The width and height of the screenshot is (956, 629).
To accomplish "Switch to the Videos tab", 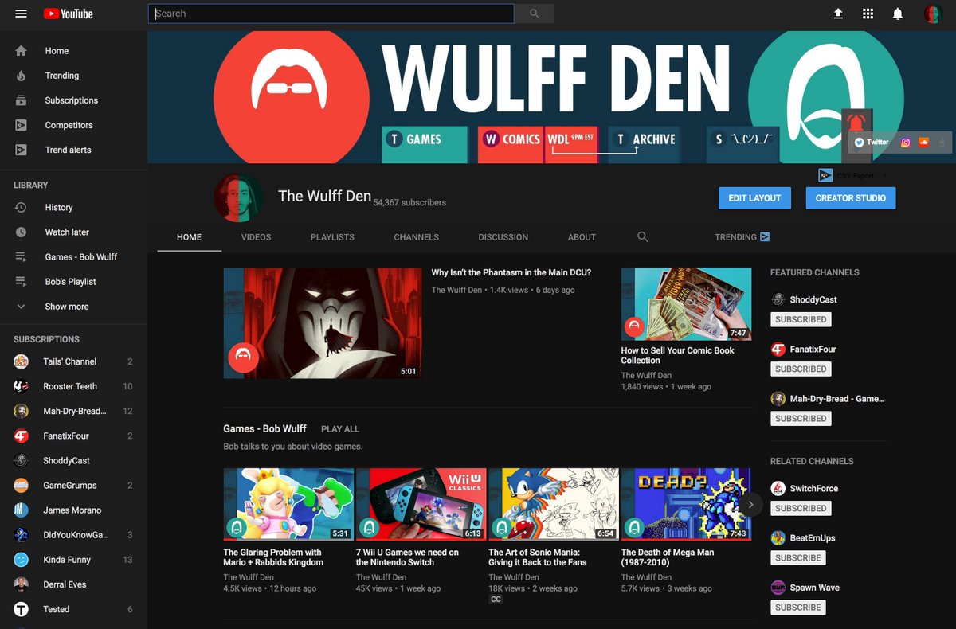I will (256, 237).
